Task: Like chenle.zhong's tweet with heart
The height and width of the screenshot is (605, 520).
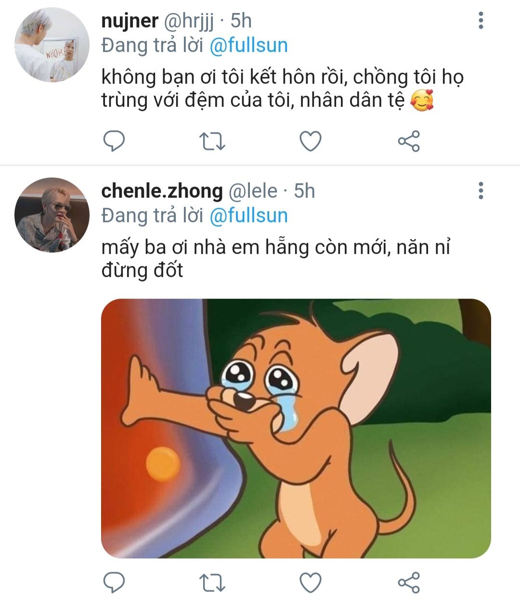Action: [x=311, y=583]
